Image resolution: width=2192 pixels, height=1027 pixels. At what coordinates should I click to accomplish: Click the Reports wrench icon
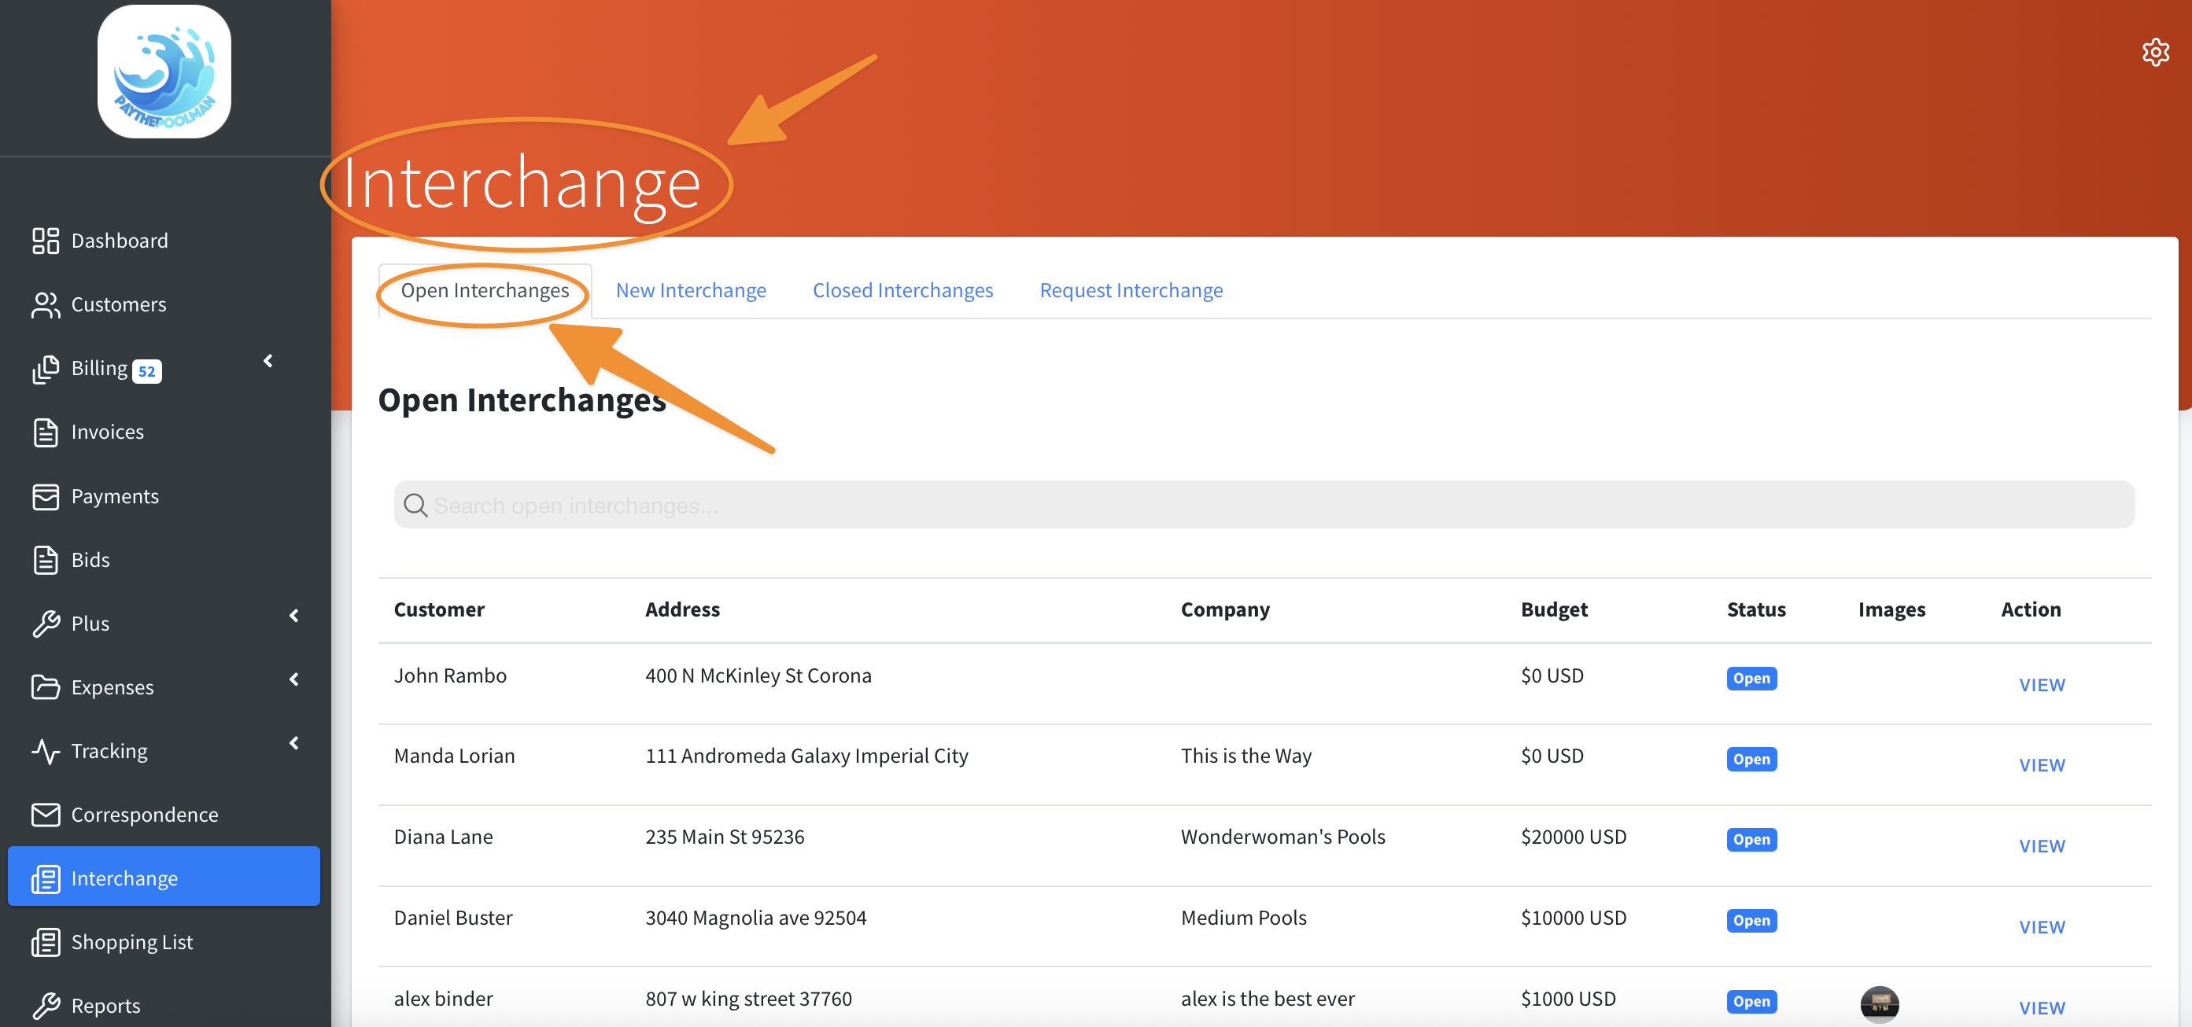(x=45, y=1006)
